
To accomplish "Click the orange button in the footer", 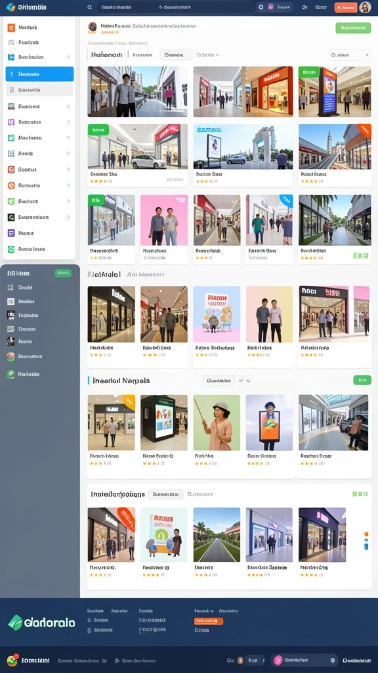I will click(208, 621).
